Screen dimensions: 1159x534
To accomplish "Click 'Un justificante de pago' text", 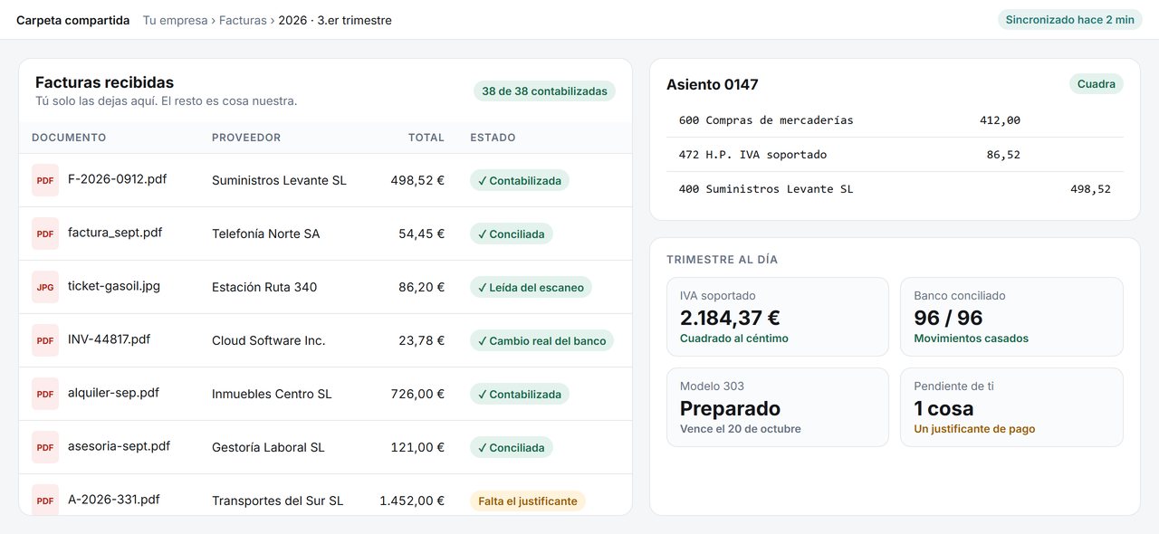I will point(974,429).
